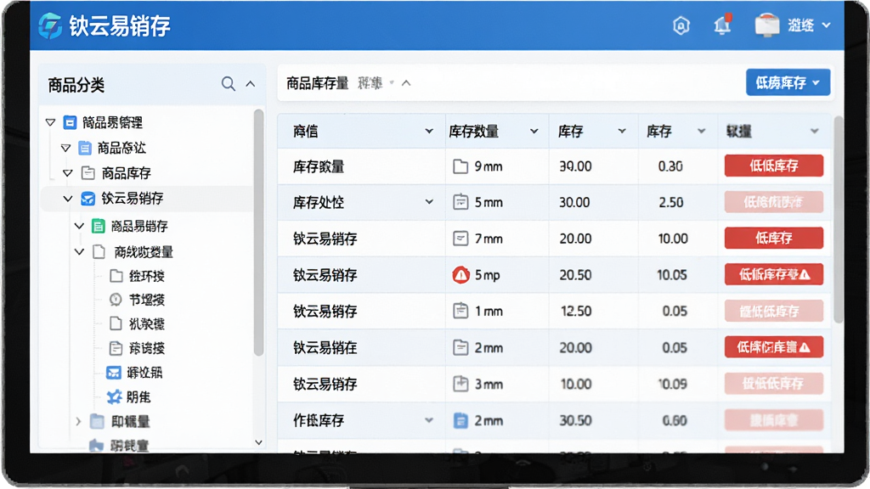Open the 低房库存 filter dropdown button
This screenshot has height=489, width=870.
coord(788,82)
